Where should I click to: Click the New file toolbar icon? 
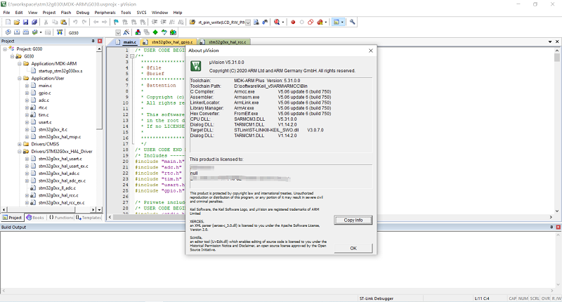point(6,22)
